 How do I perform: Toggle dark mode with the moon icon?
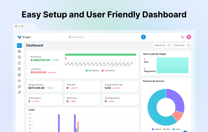click(x=183, y=37)
